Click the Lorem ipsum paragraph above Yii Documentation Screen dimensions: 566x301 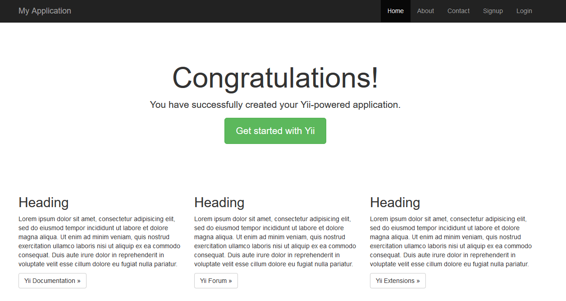100,241
